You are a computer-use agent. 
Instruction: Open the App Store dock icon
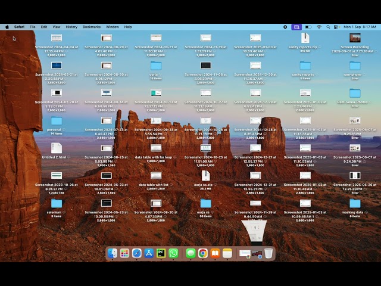(x=149, y=253)
